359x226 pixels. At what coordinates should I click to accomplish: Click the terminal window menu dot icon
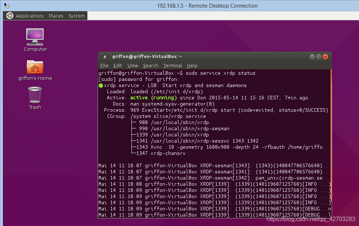[104, 57]
